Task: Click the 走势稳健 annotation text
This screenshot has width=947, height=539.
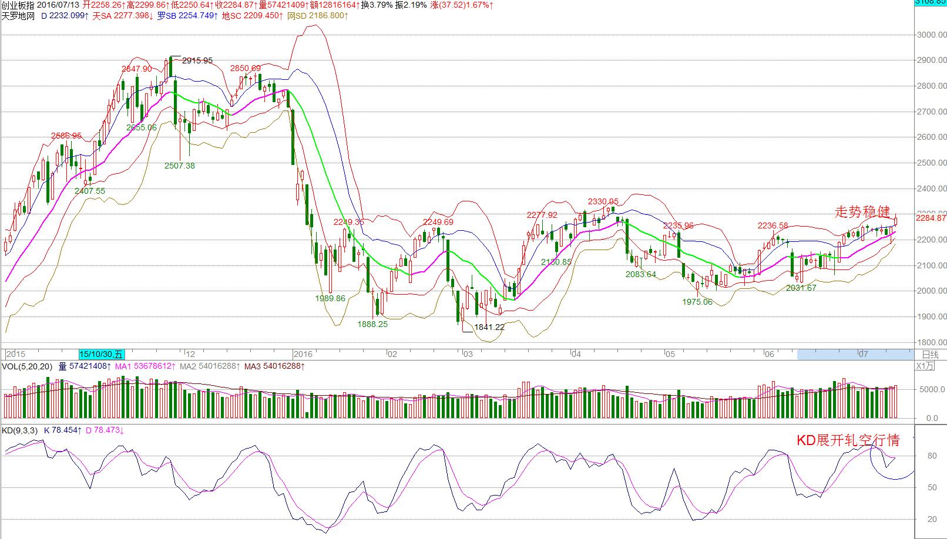Action: click(x=862, y=211)
